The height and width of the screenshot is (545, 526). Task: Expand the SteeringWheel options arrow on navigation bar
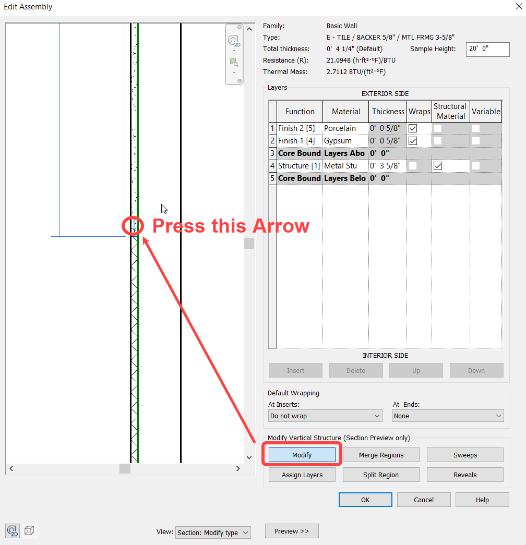click(x=234, y=51)
